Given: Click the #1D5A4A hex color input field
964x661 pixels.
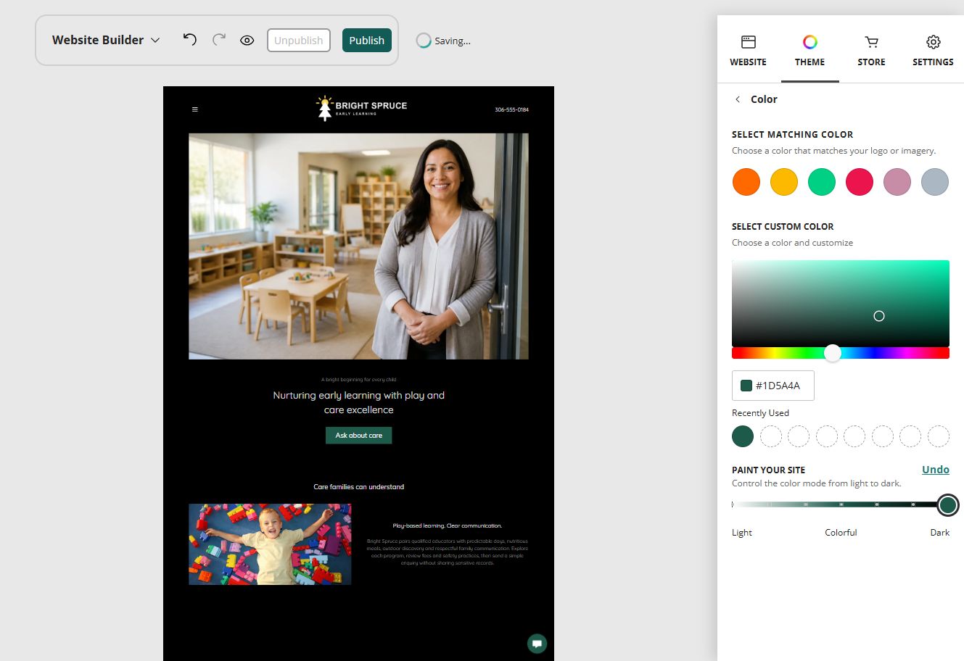Looking at the screenshot, I should pos(773,386).
